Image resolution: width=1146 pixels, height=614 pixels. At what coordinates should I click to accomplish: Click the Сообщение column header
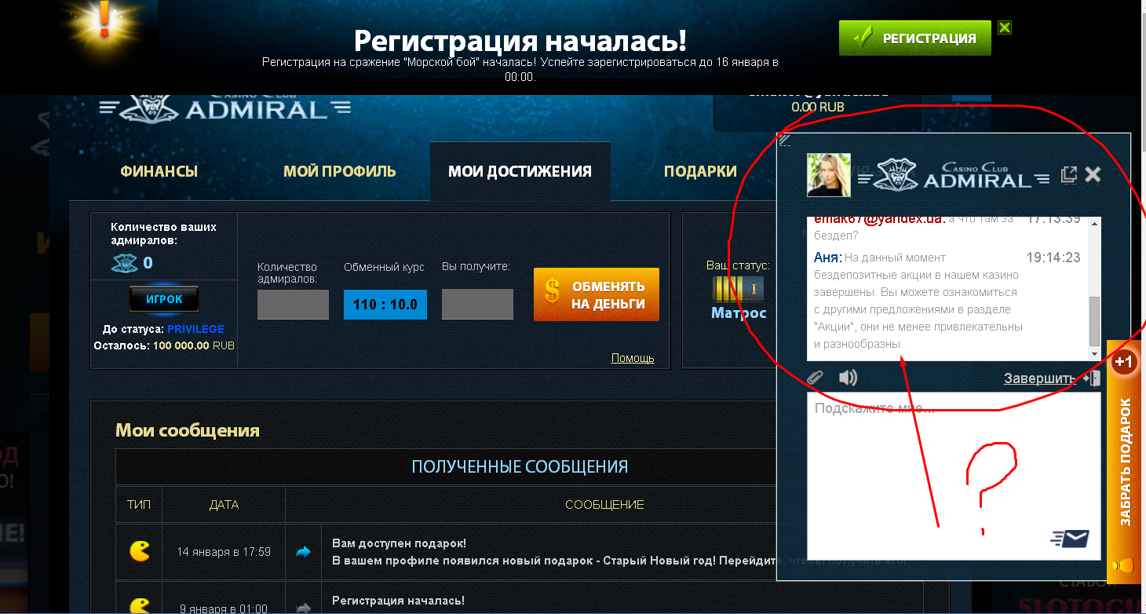[604, 505]
